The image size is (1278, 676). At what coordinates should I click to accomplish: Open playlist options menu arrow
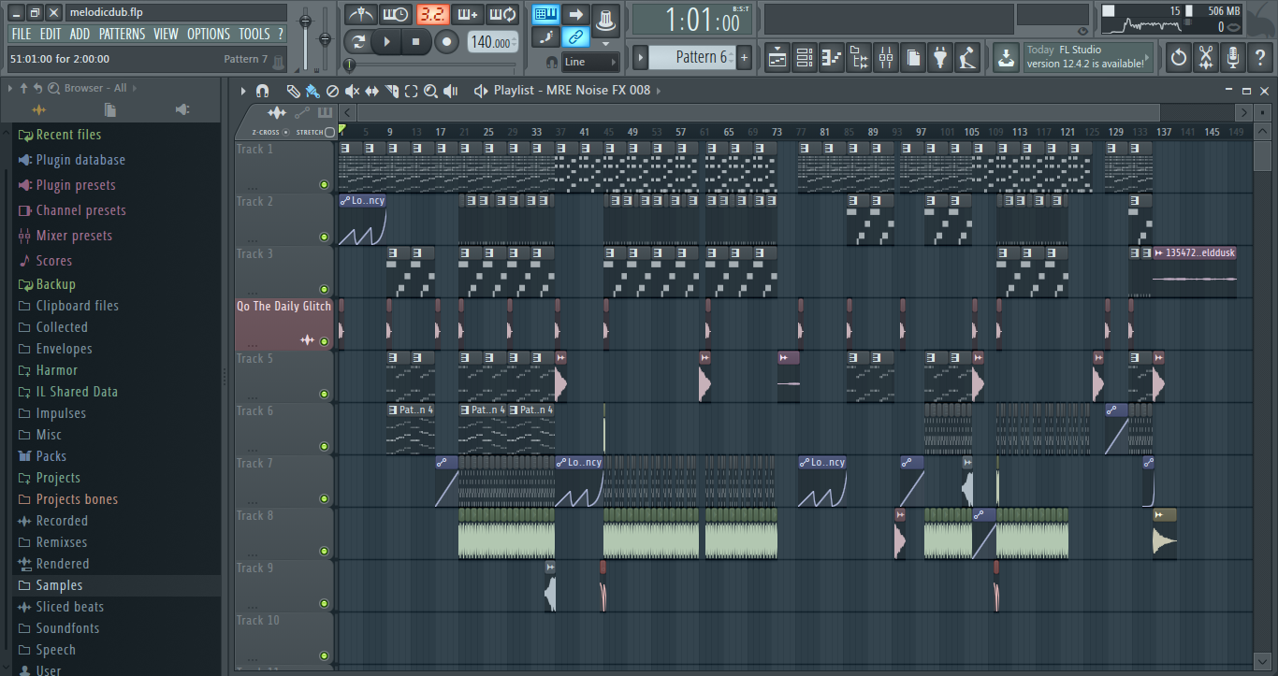[x=243, y=91]
